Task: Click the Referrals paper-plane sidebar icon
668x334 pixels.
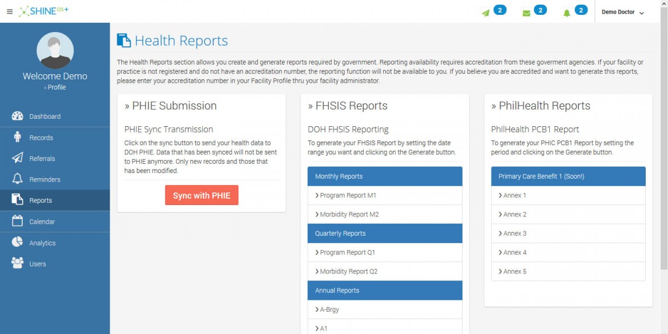Action: coord(18,158)
